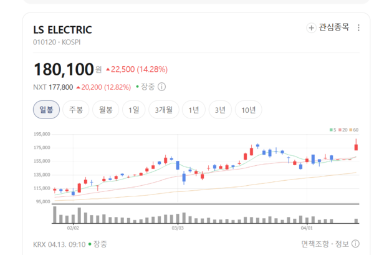Screen dimensions: 374x255
Task: Click the latest red candlestick on chart
Action: pos(356,147)
